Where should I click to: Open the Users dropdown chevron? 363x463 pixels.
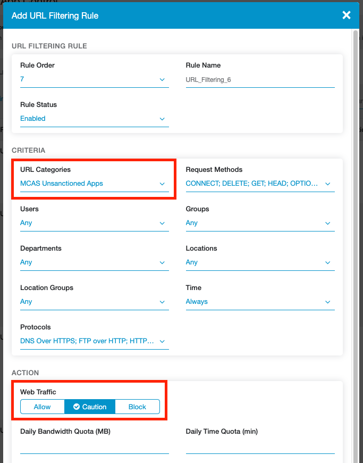click(162, 224)
